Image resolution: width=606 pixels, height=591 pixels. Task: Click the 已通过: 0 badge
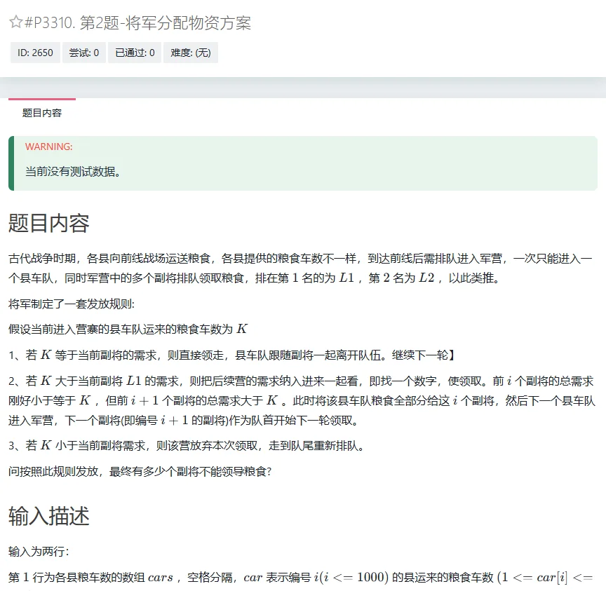pyautogui.click(x=135, y=53)
